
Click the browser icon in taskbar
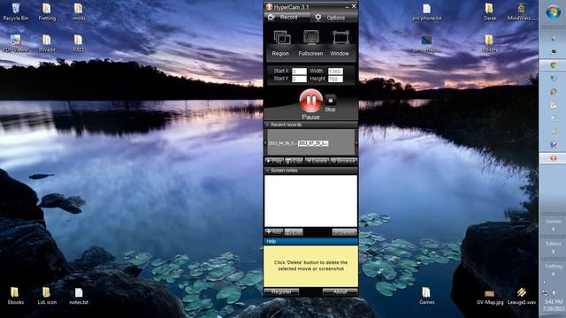(x=553, y=65)
